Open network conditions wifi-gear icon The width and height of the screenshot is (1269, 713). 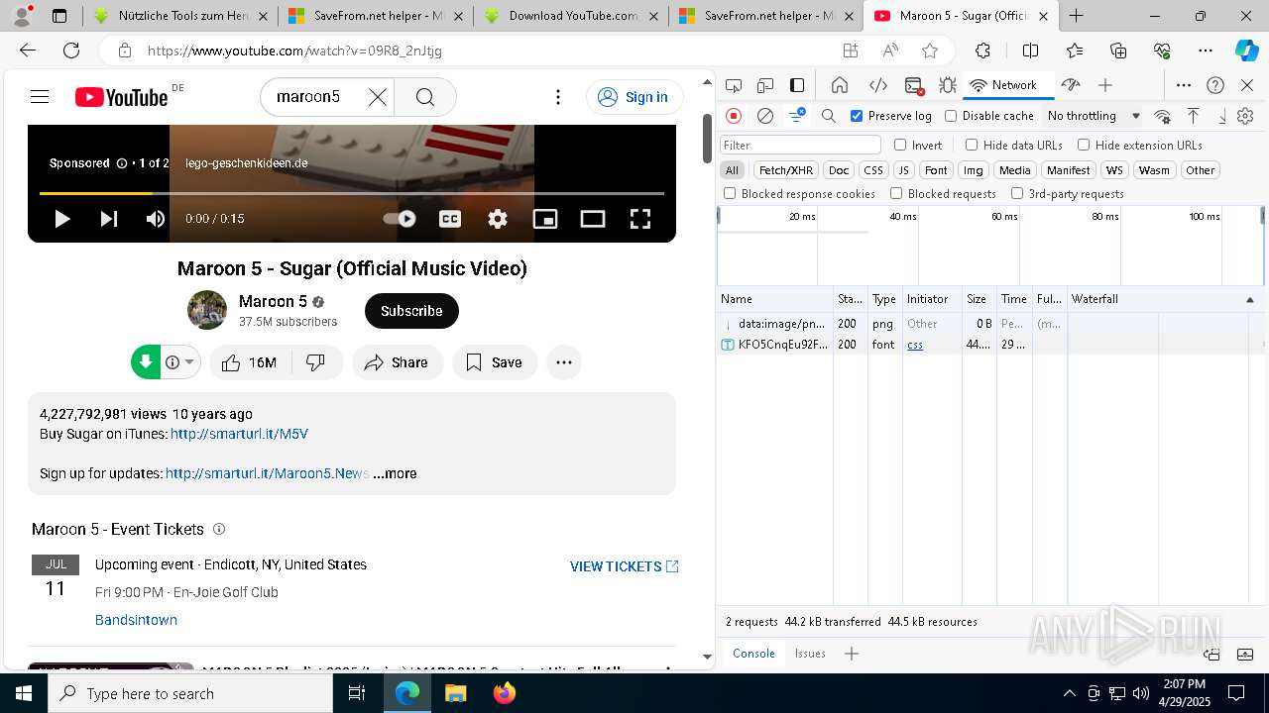click(1163, 116)
